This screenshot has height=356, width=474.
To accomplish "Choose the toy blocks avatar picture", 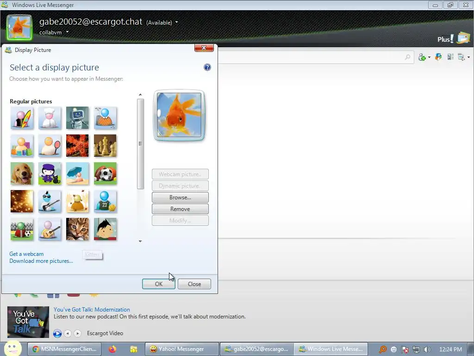I will point(22,146).
